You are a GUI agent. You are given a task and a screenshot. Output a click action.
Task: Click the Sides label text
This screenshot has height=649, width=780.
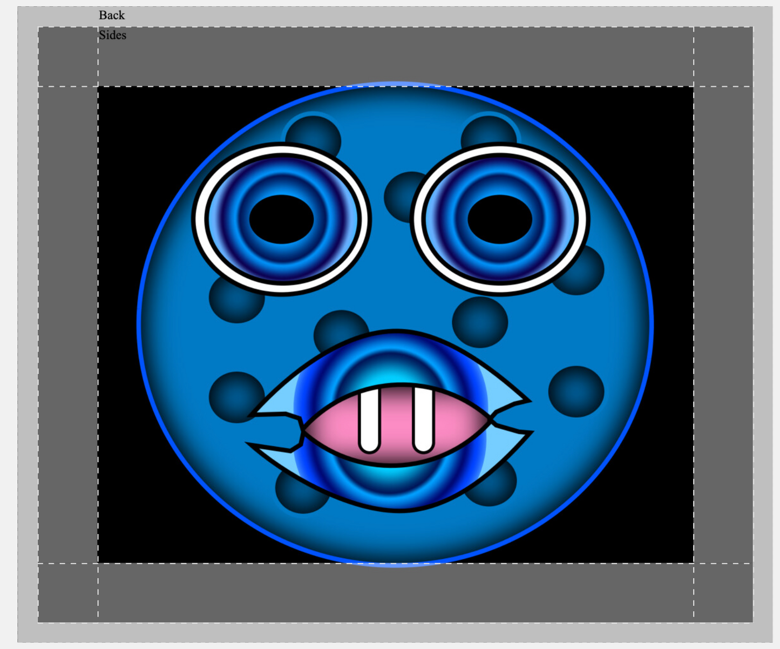pyautogui.click(x=112, y=35)
